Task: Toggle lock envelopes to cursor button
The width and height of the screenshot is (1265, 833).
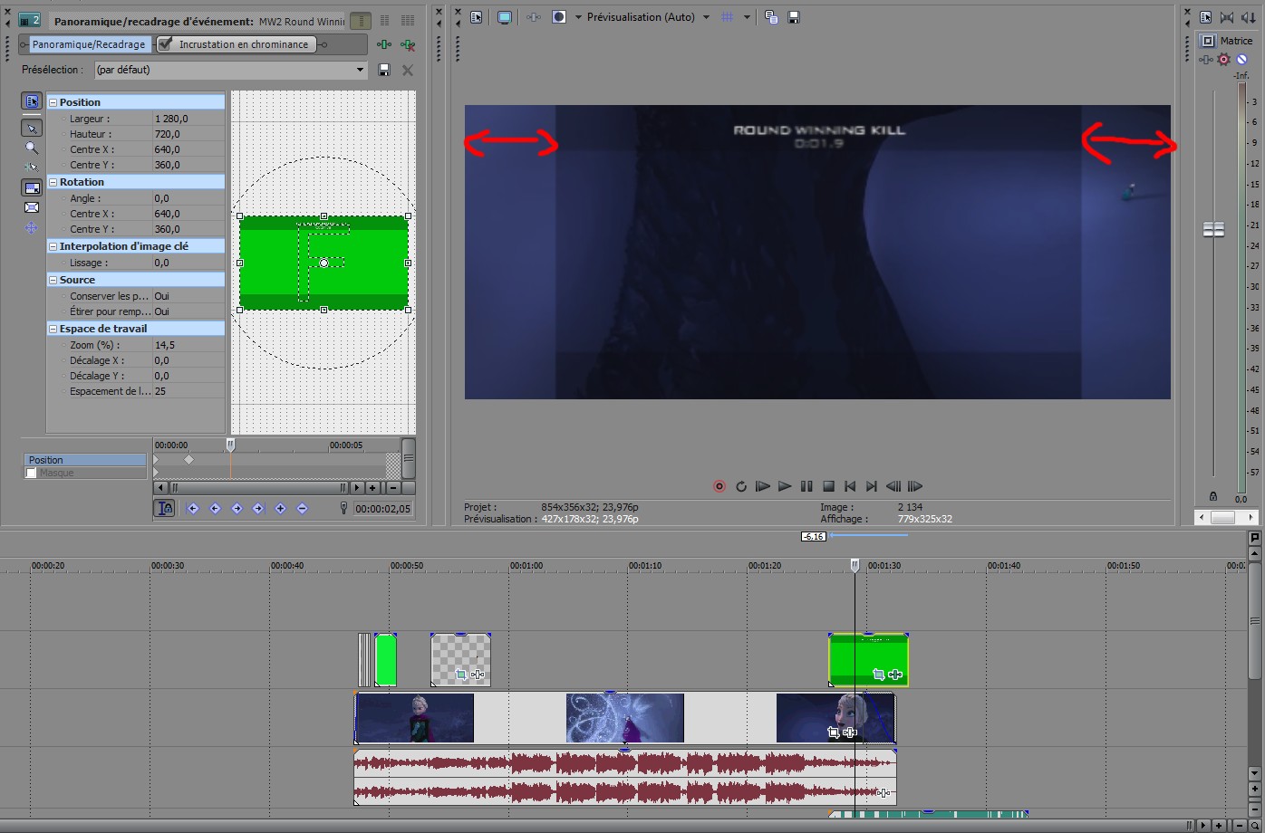Action: tap(165, 508)
